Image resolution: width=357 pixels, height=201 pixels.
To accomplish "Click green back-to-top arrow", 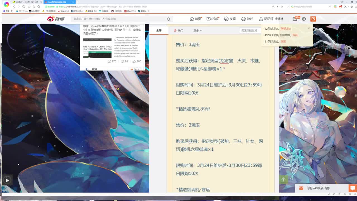I will [283, 180].
